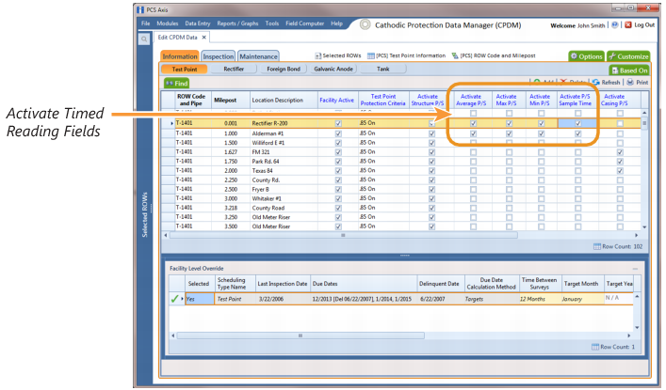
Task: Click the top grid horizontal scrollbar thumb
Action: pos(343,235)
